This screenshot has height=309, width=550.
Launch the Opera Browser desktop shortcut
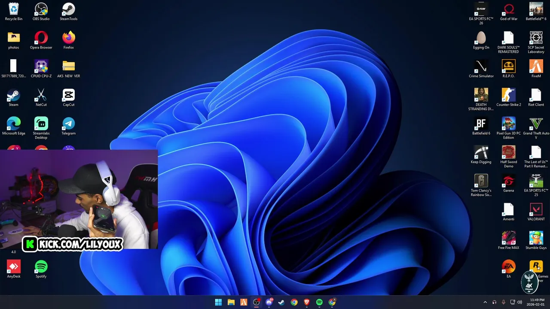tap(41, 40)
